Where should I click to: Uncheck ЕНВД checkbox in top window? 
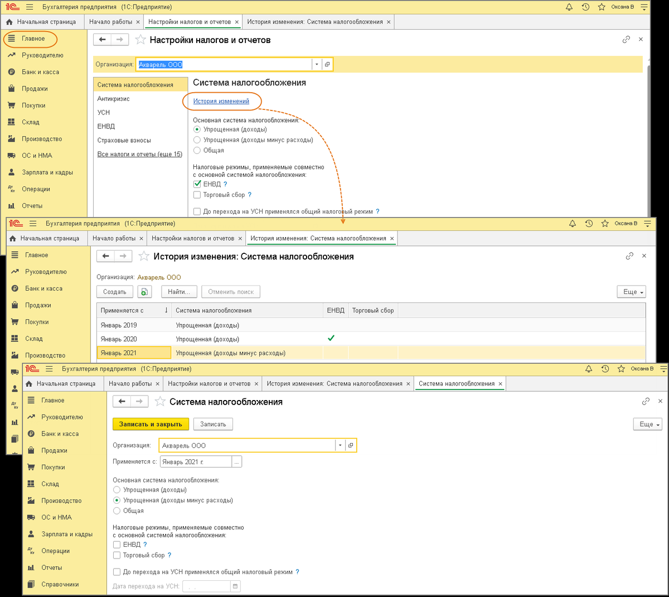point(197,184)
